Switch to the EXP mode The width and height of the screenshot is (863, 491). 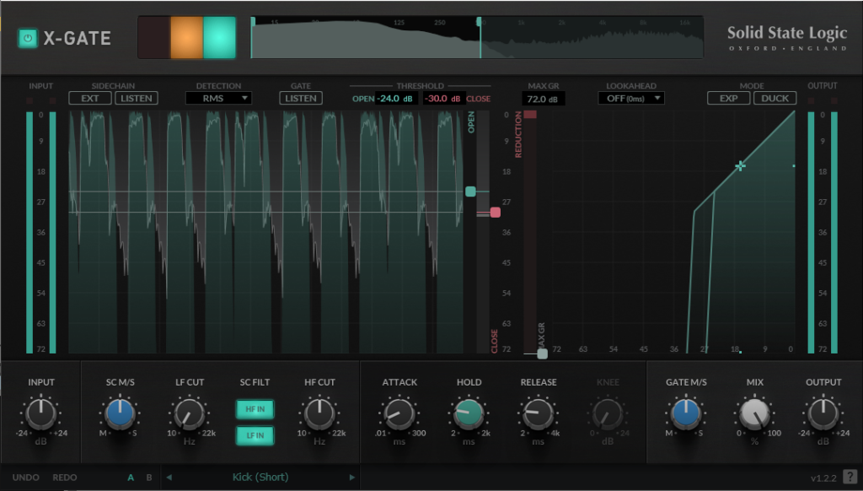point(728,98)
